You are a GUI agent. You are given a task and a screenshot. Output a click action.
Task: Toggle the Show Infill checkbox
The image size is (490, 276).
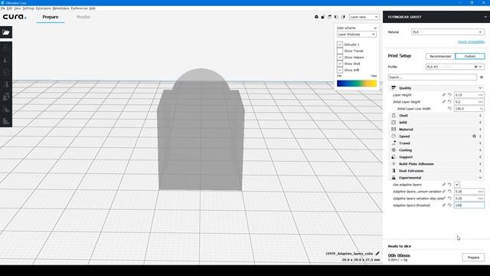[x=340, y=70]
